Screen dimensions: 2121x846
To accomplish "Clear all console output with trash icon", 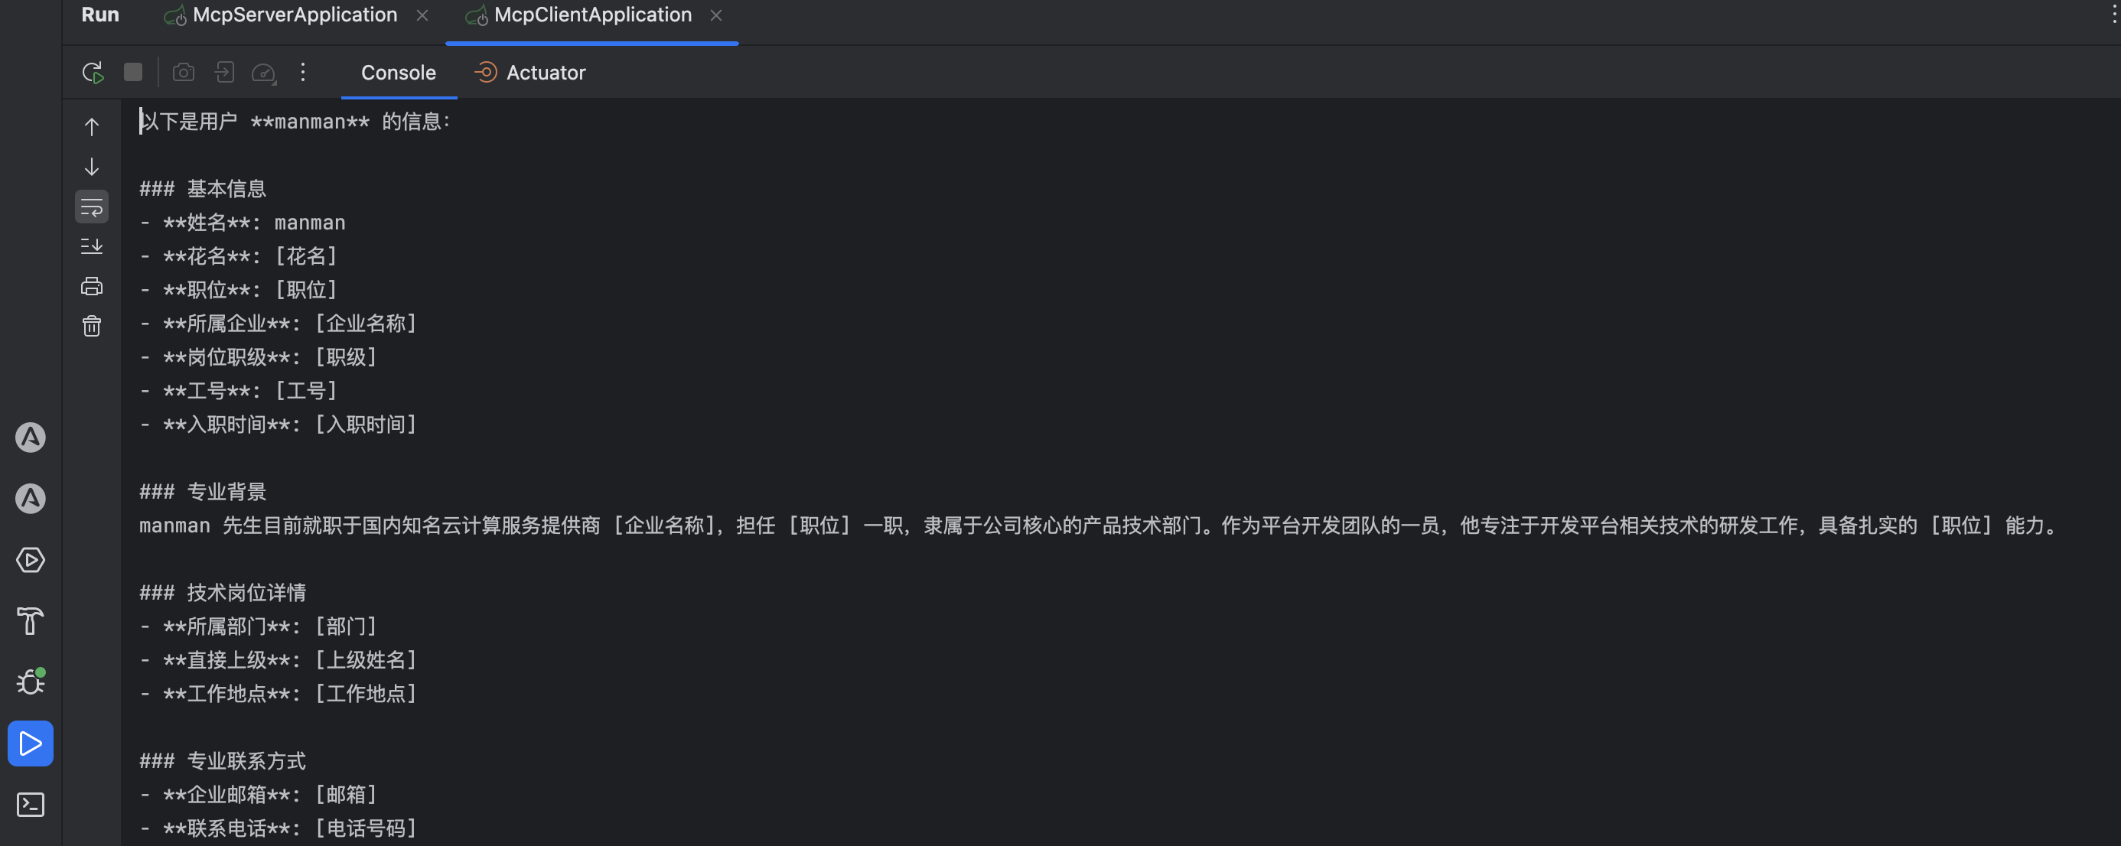I will coord(91,327).
